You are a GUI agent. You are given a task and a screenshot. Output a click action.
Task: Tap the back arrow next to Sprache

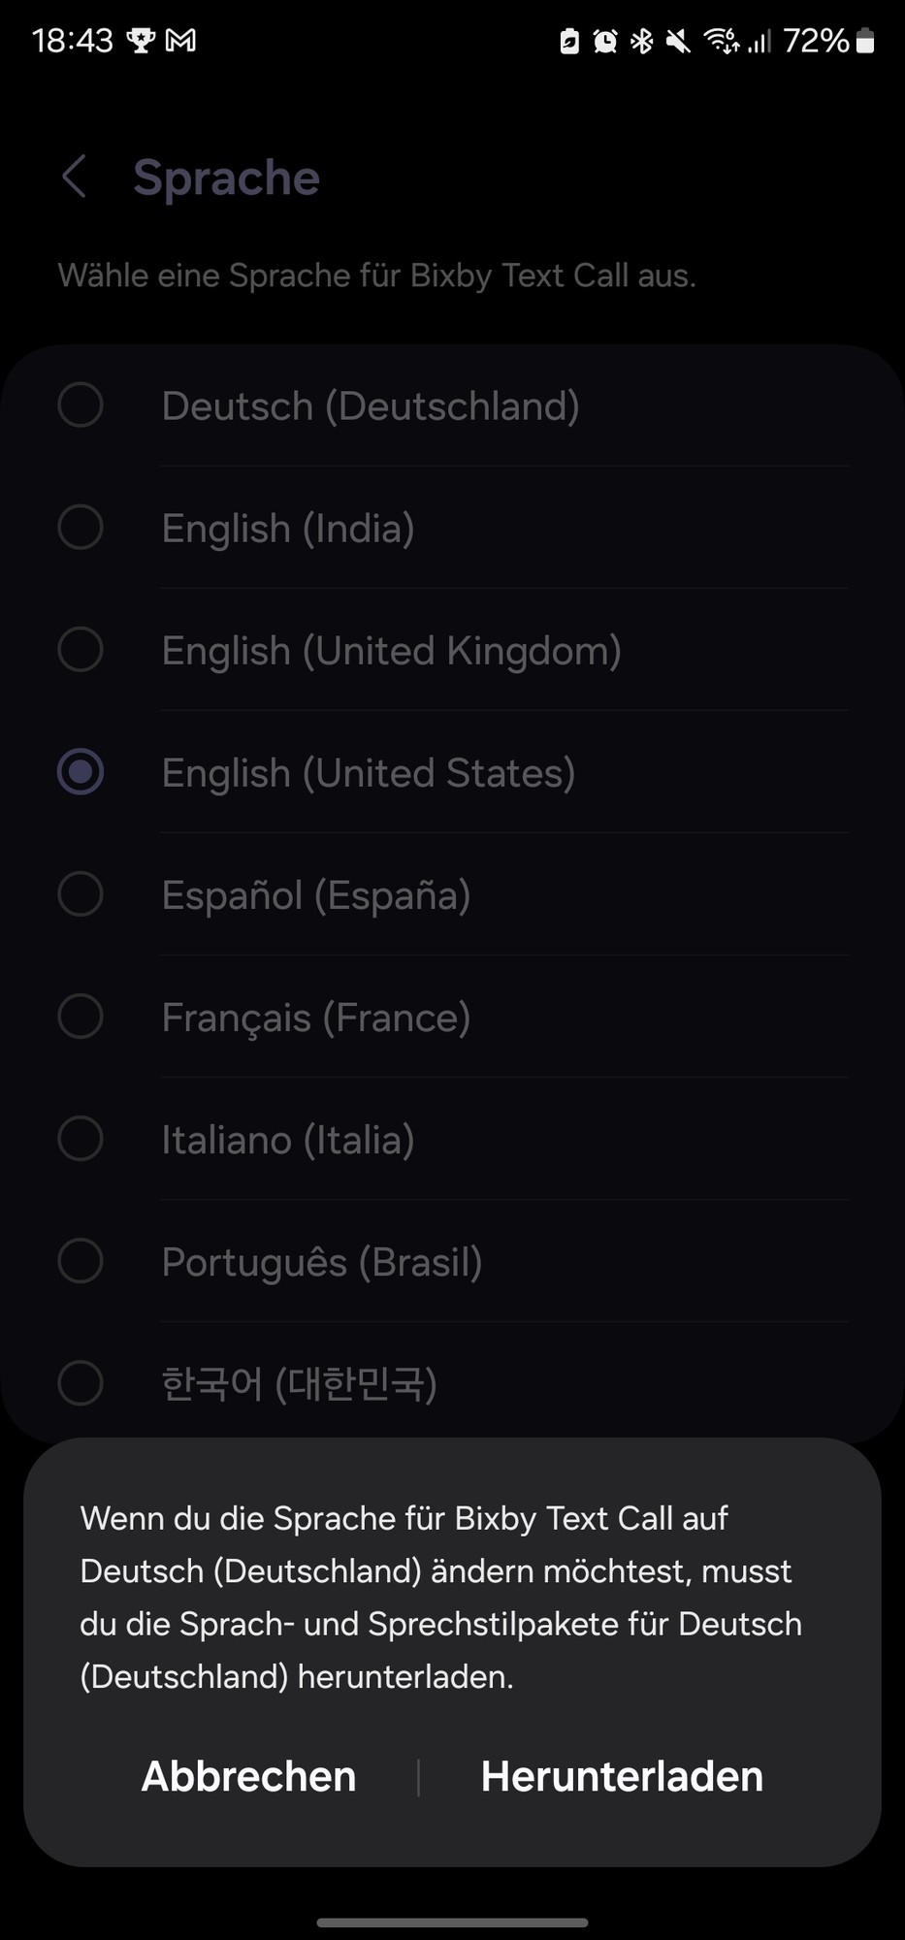tap(75, 177)
